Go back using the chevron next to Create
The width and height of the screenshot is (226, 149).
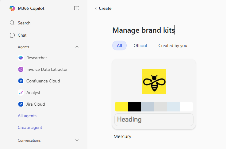[x=96, y=8]
